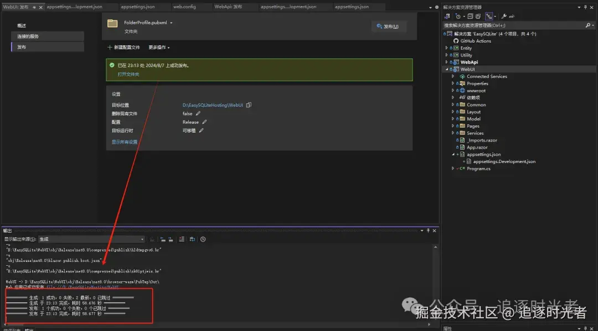Image resolution: width=598 pixels, height=331 pixels.
Task: Open the 显示输出来源 combo box
Action: pyautogui.click(x=91, y=239)
